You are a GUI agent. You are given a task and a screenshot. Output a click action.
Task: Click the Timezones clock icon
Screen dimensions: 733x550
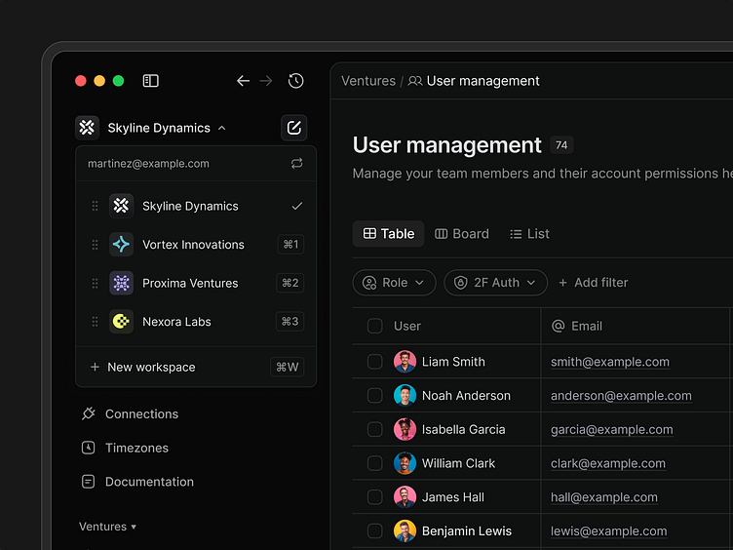(89, 448)
